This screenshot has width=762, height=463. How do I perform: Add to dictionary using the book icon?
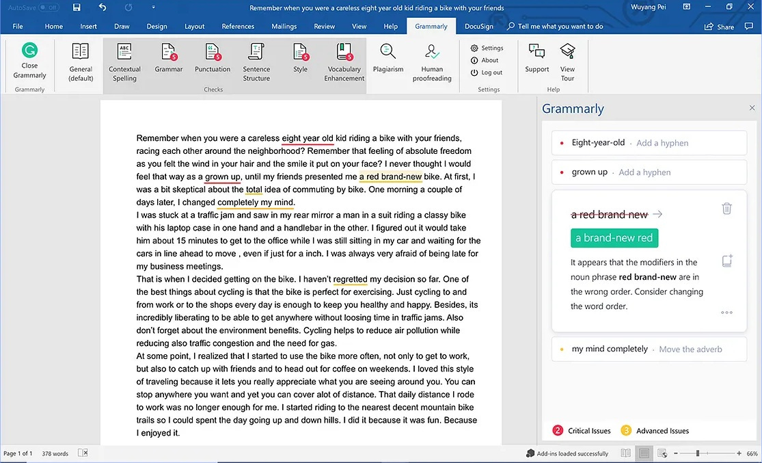[727, 261]
